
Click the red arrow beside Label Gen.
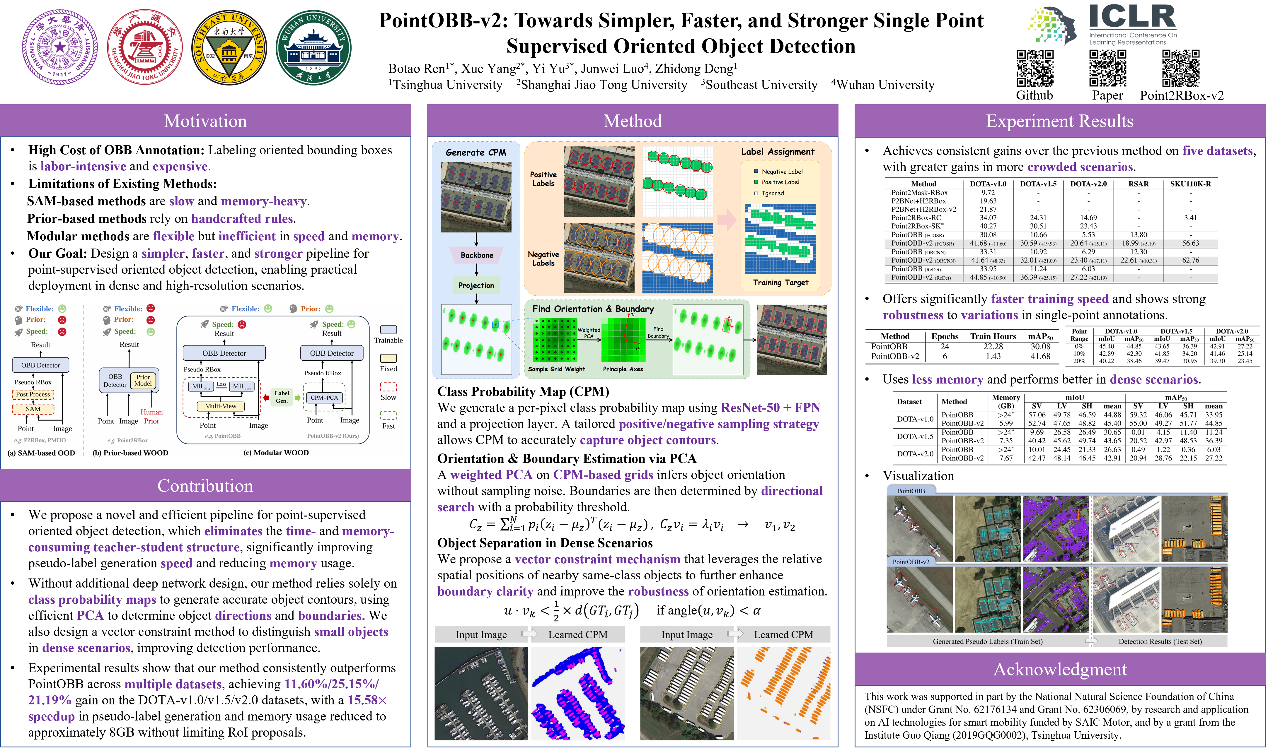[266, 398]
